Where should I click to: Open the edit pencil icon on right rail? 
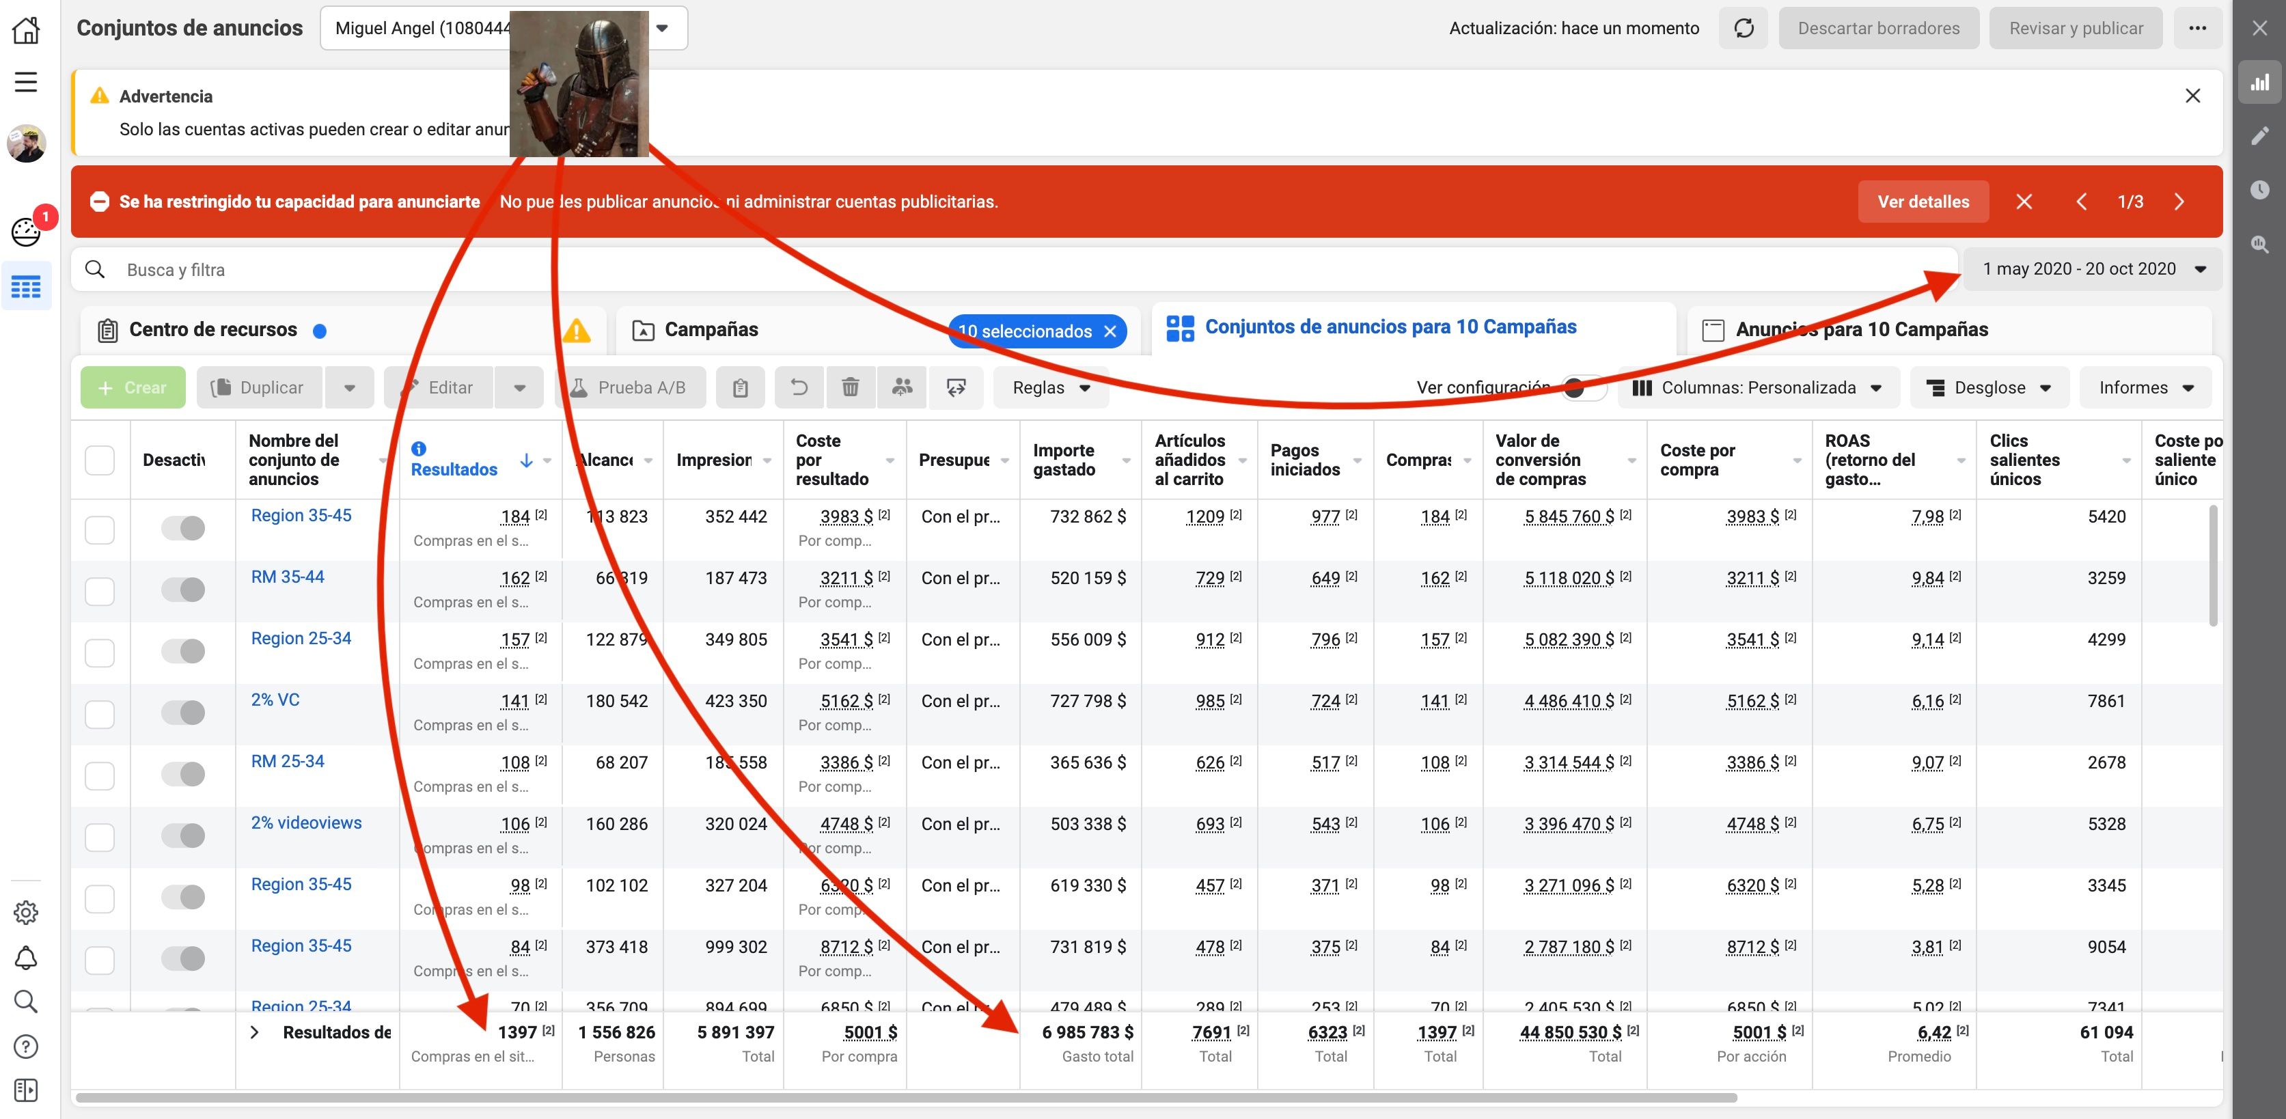(x=2259, y=136)
